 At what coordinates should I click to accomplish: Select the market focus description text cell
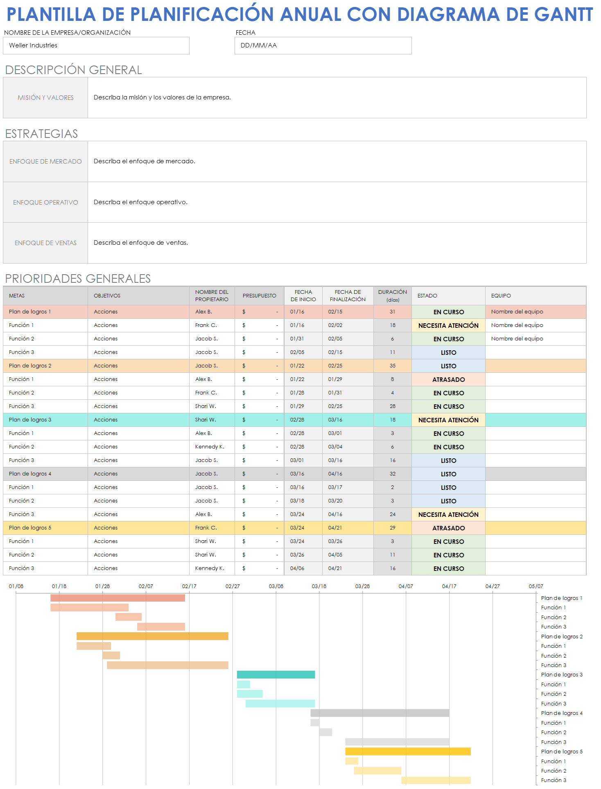[337, 161]
